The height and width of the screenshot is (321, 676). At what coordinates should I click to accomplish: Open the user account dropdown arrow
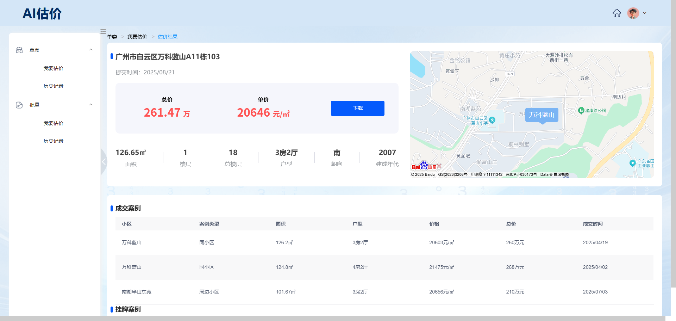pyautogui.click(x=645, y=13)
